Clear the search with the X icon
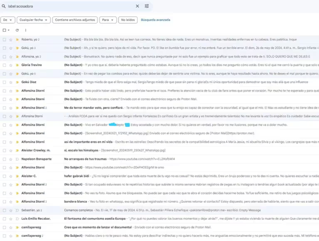The width and height of the screenshot is (319, 241). click(x=137, y=6)
